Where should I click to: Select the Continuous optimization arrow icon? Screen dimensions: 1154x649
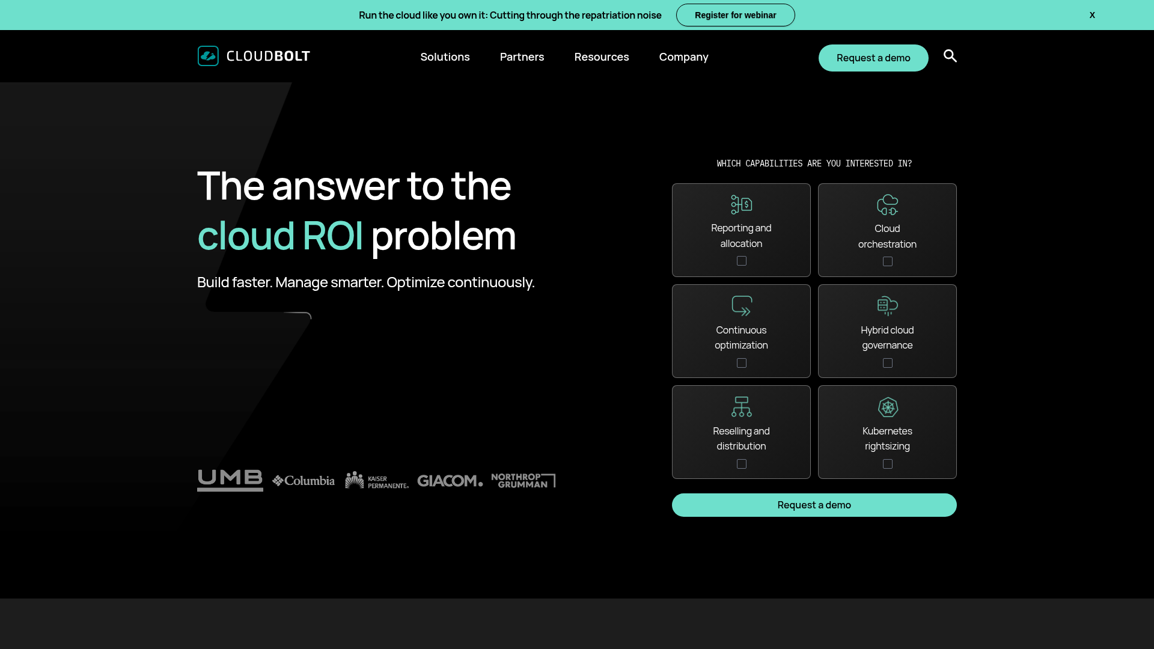pos(741,306)
